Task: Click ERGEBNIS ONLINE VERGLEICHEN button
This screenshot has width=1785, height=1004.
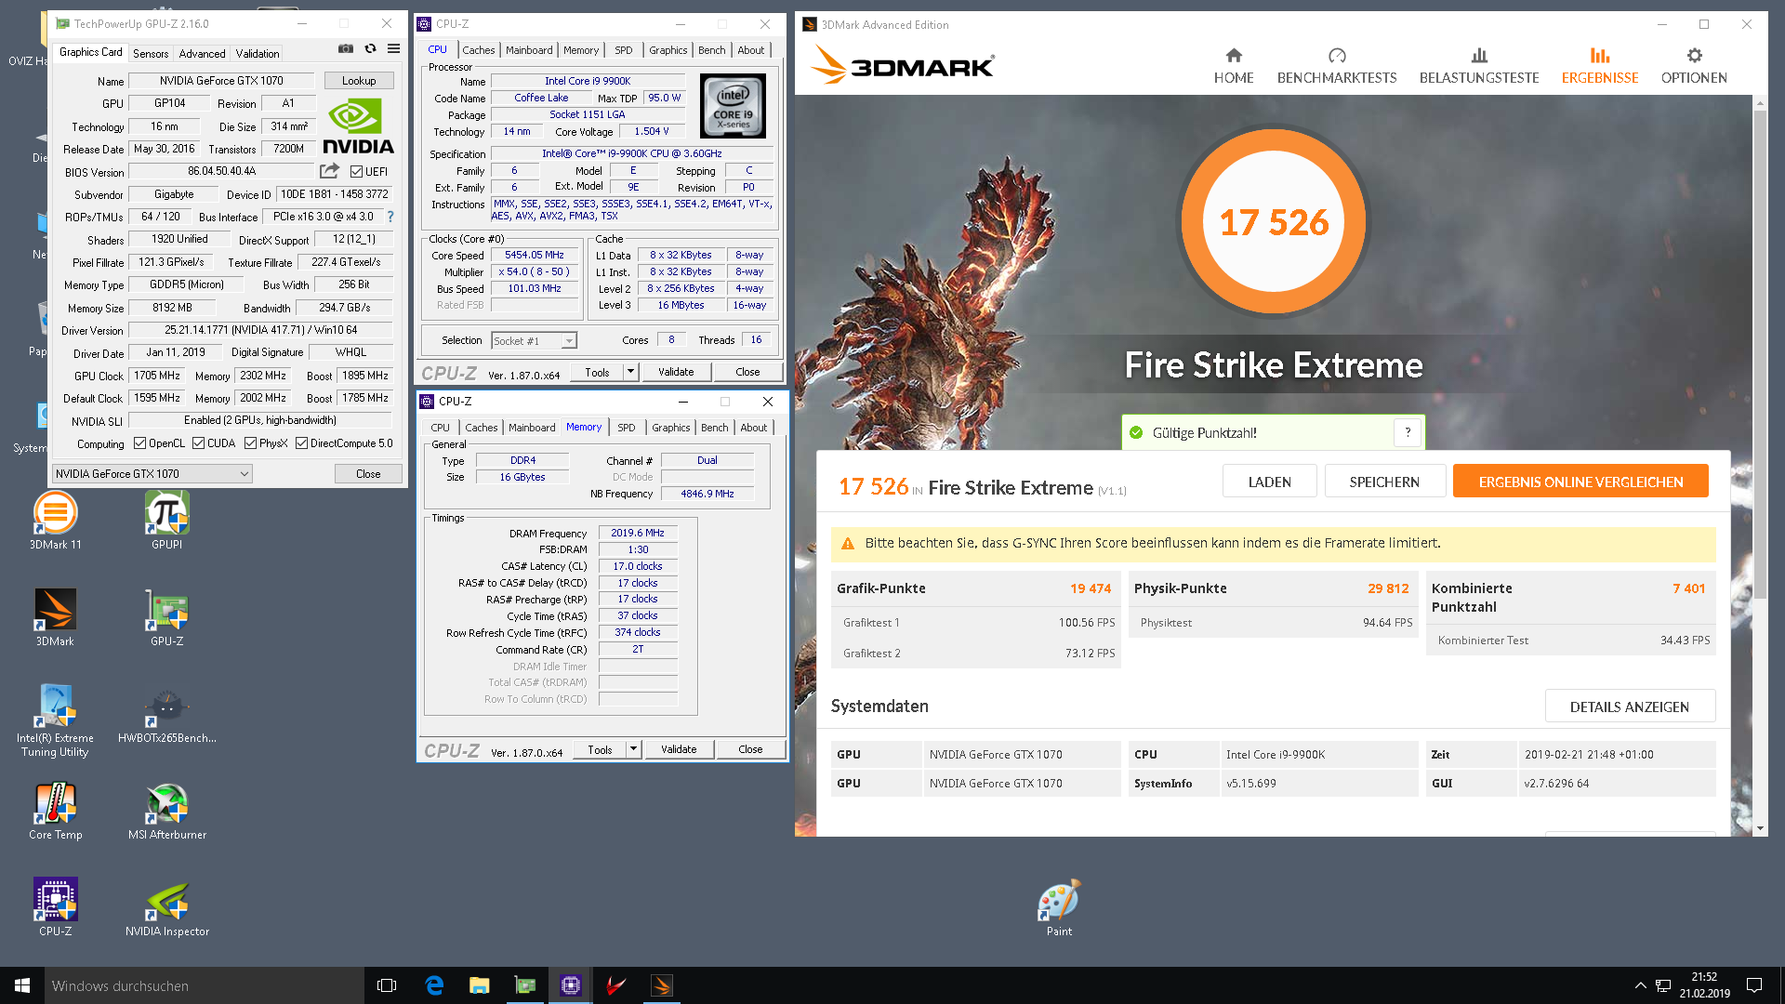Action: tap(1580, 482)
